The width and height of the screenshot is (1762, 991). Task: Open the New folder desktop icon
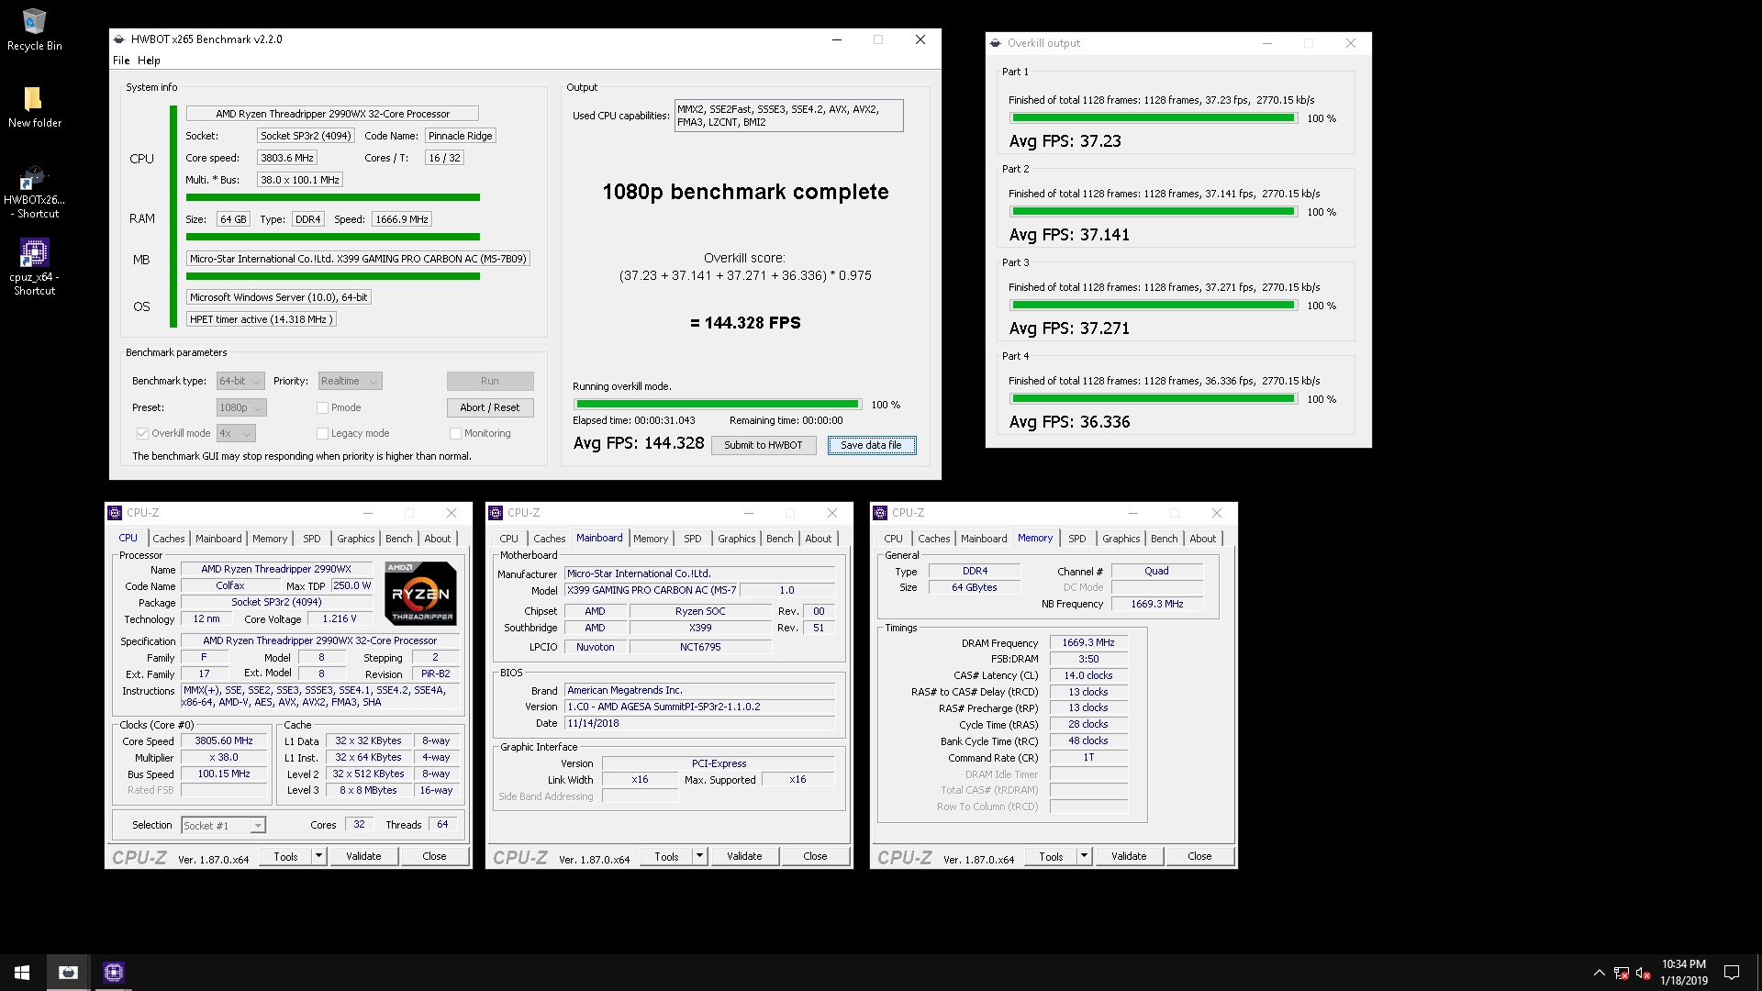(x=34, y=106)
